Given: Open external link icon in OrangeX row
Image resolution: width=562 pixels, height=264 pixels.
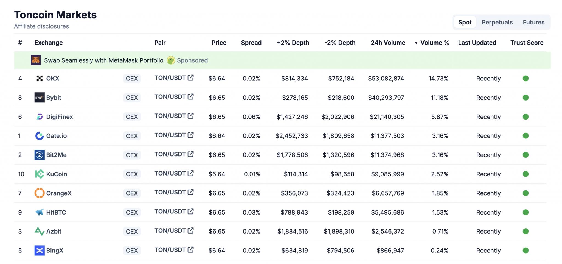Looking at the screenshot, I should tap(191, 192).
